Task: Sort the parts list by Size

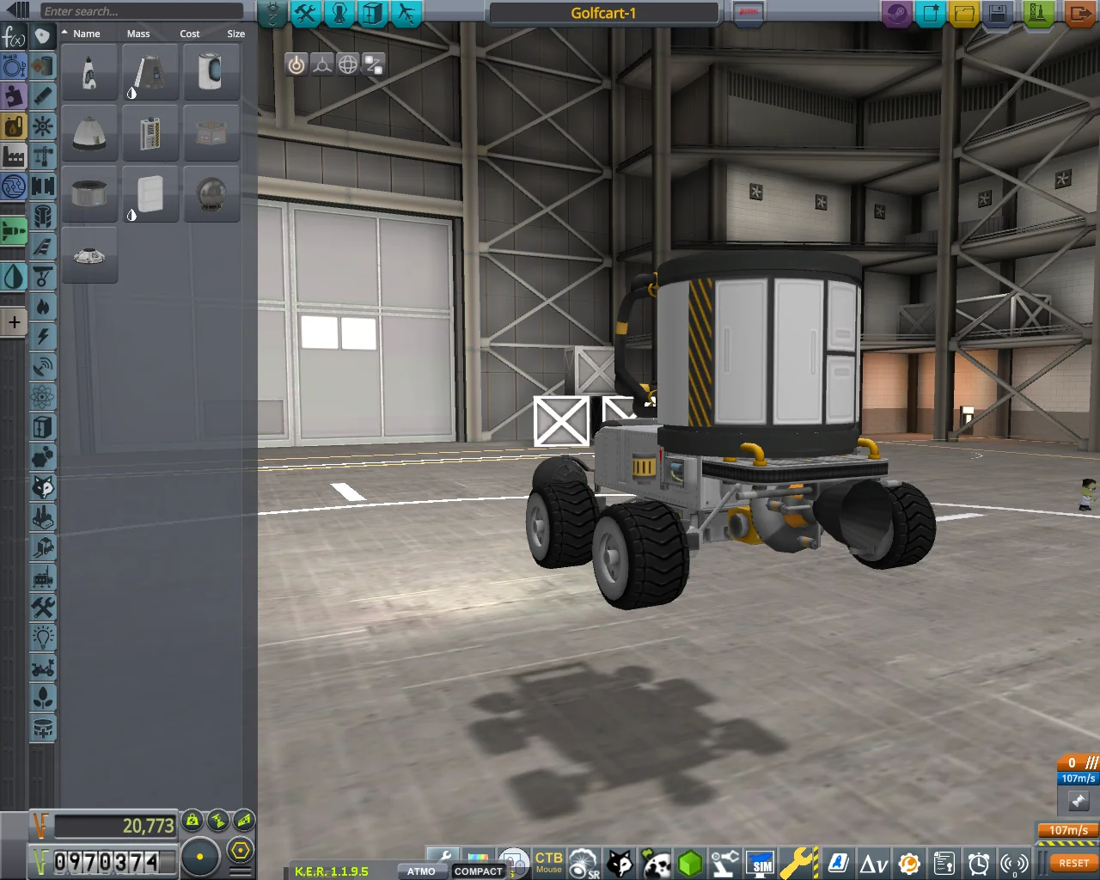Action: (236, 34)
